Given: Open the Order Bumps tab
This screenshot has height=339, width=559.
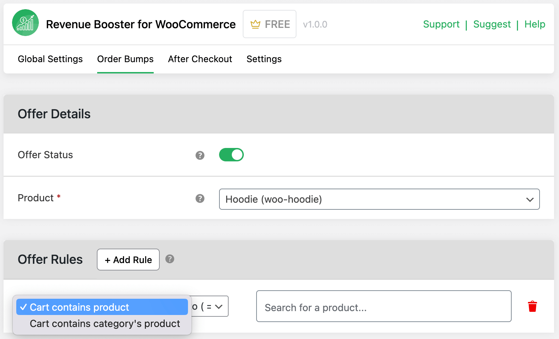Looking at the screenshot, I should (125, 59).
